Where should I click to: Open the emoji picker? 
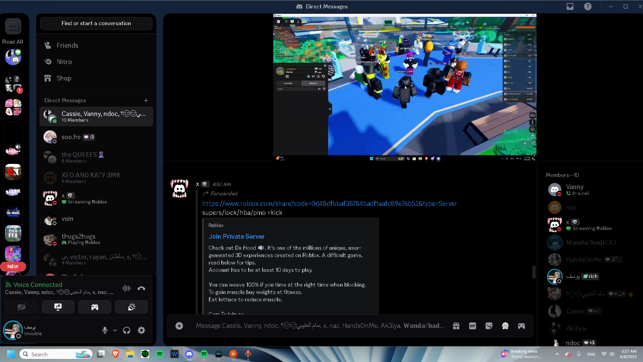click(x=505, y=326)
